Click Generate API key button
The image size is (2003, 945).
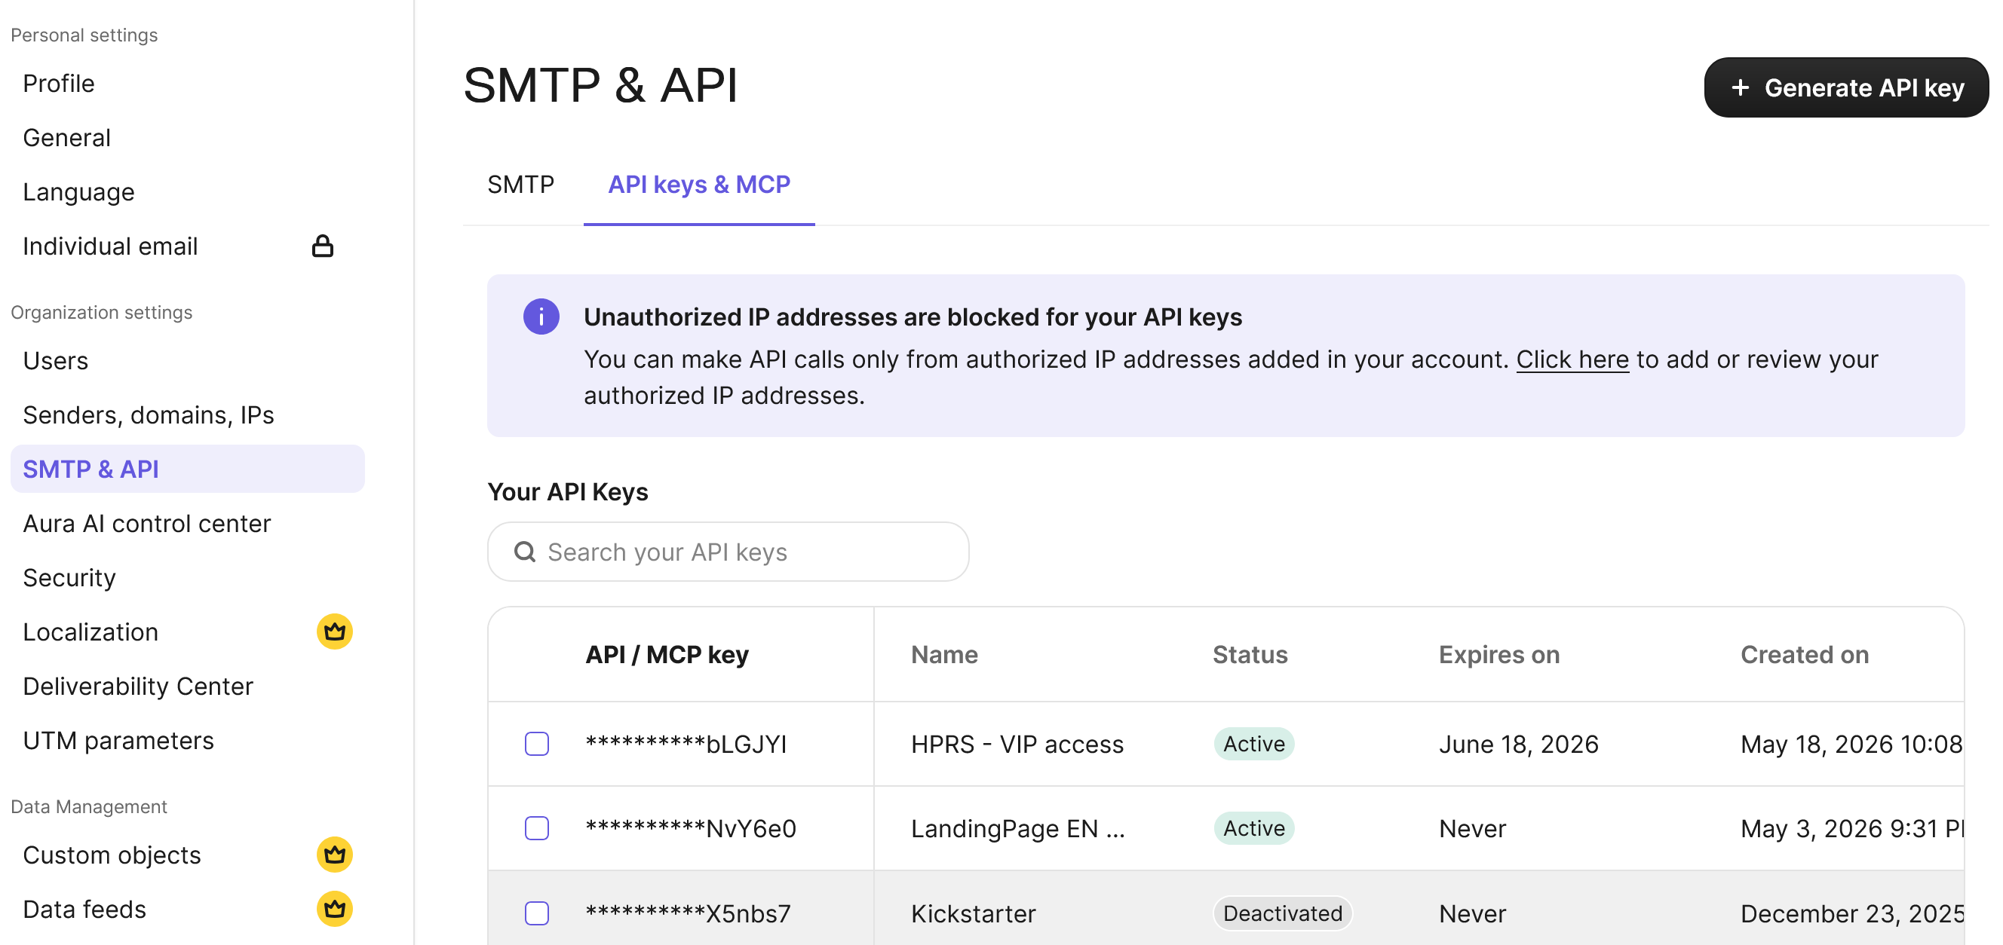click(1846, 88)
